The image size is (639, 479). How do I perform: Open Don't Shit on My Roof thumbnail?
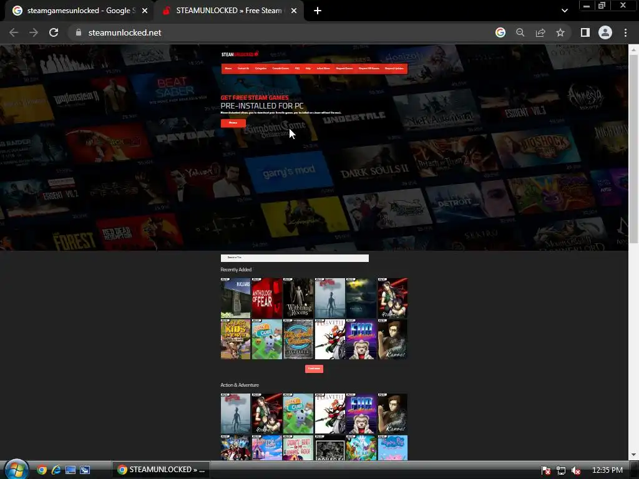tap(298, 448)
